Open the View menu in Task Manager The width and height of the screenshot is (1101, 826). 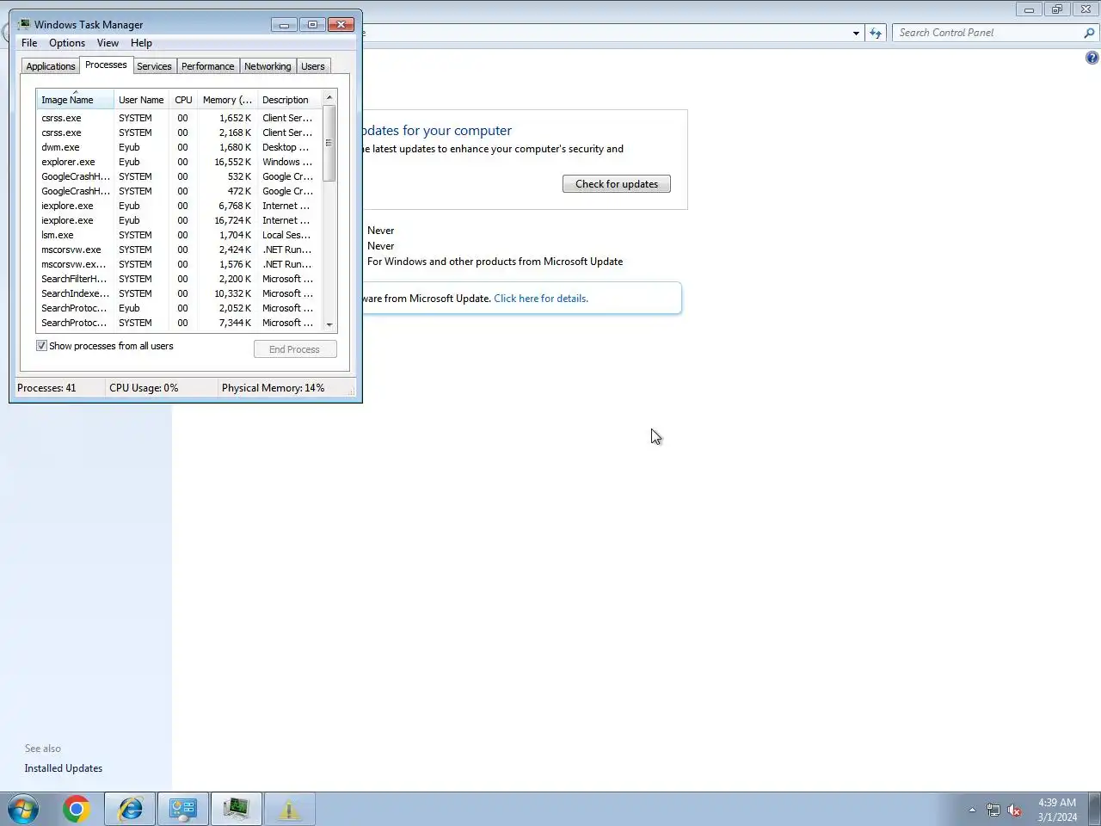click(108, 43)
